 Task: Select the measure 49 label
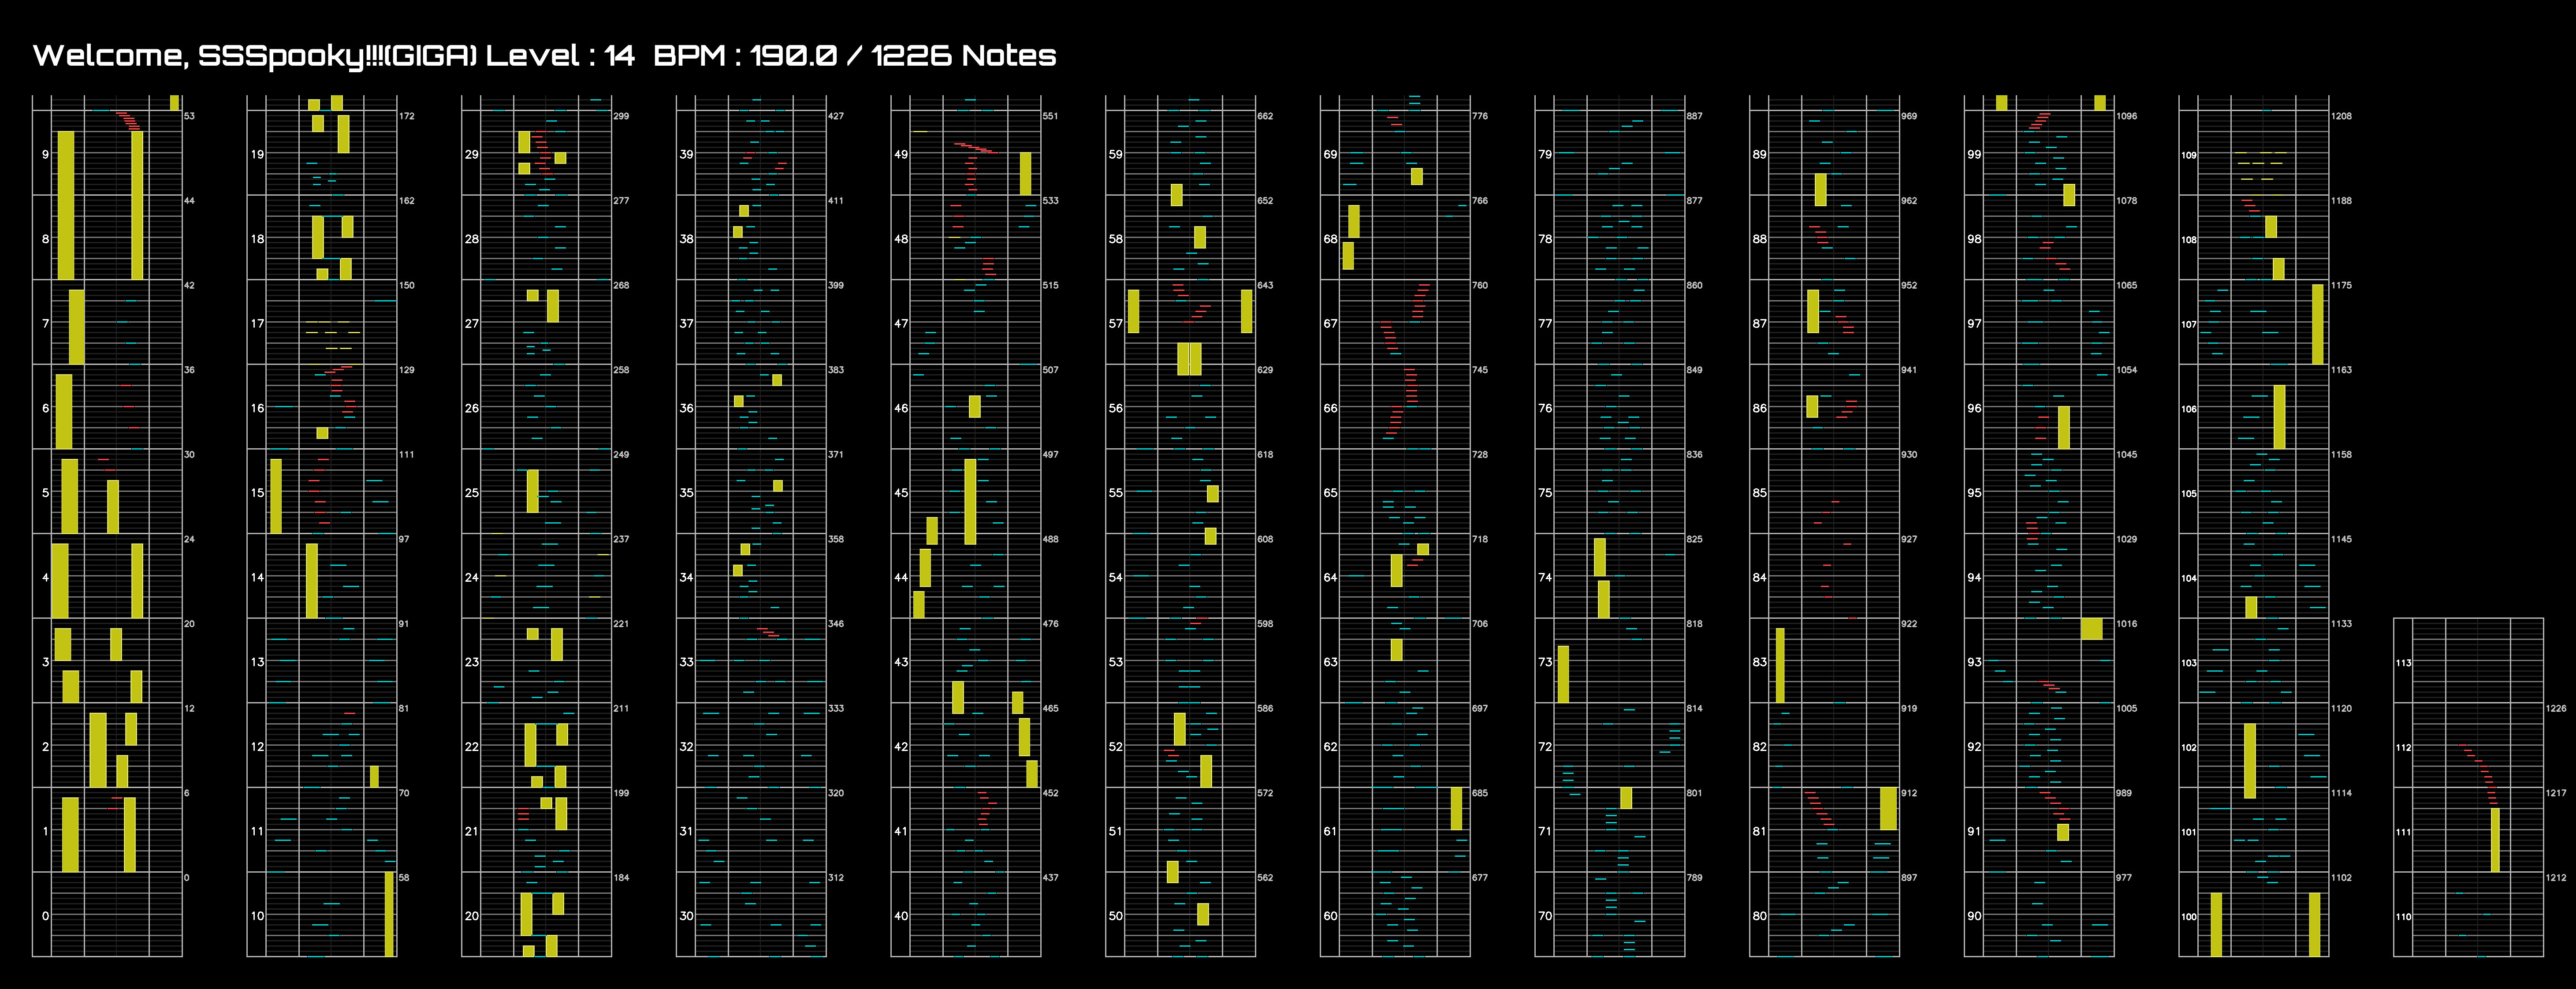coord(901,154)
